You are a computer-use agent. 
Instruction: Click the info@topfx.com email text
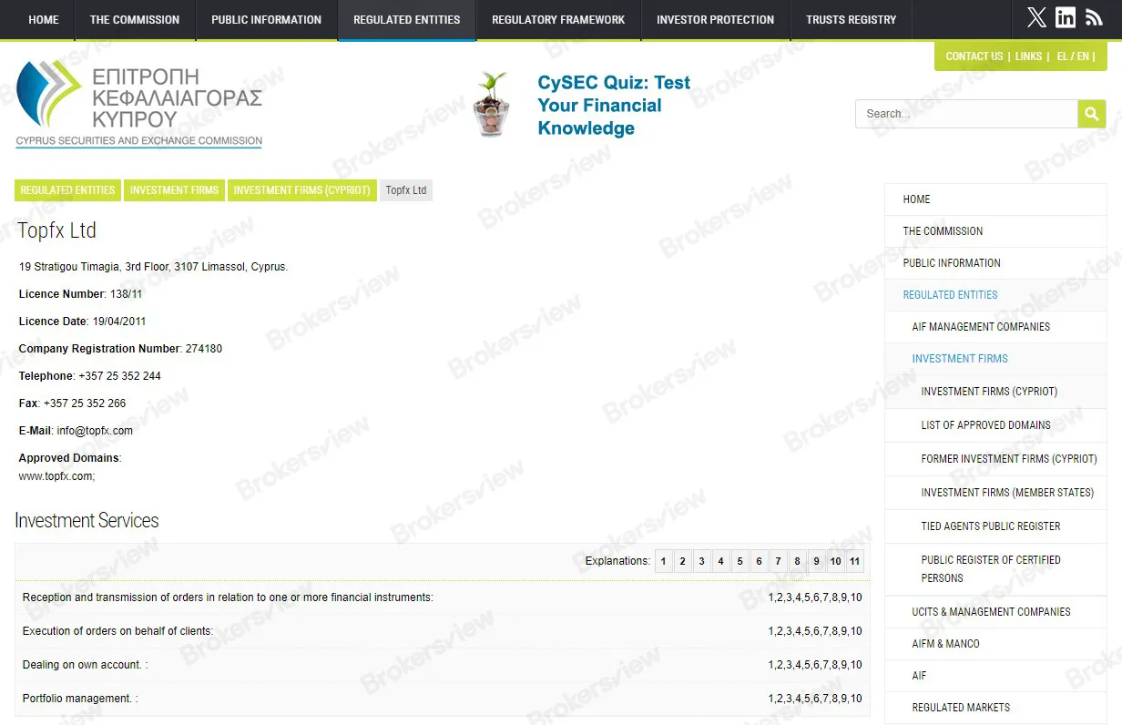pos(95,431)
